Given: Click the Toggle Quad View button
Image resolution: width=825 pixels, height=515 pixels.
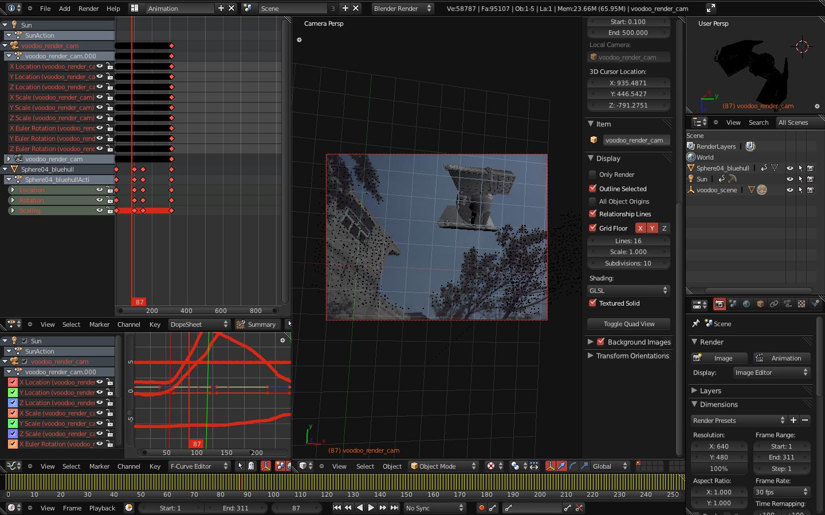Looking at the screenshot, I should click(628, 324).
